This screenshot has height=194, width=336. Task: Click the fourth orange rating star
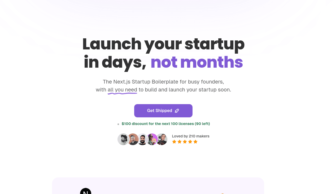tap(190, 142)
